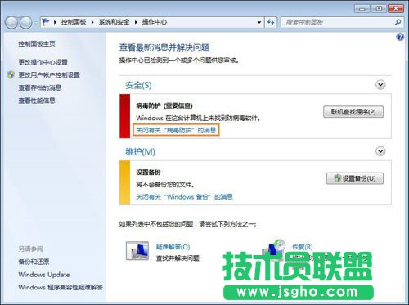Click the 设置备份 heading text

148,173
